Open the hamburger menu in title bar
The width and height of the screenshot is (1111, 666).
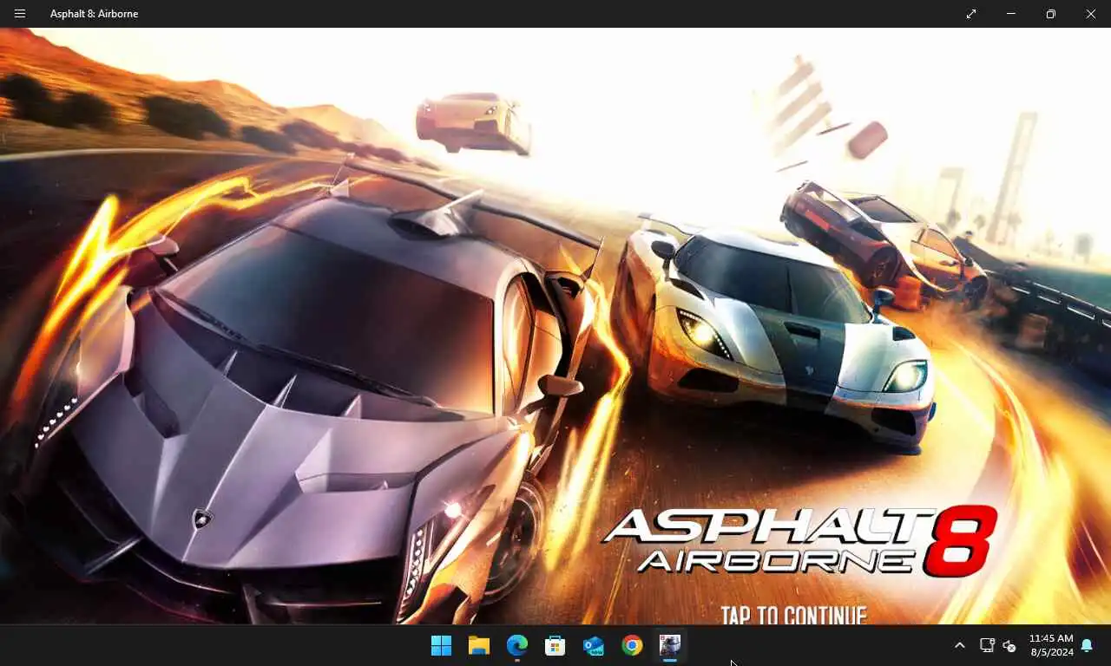pyautogui.click(x=20, y=14)
